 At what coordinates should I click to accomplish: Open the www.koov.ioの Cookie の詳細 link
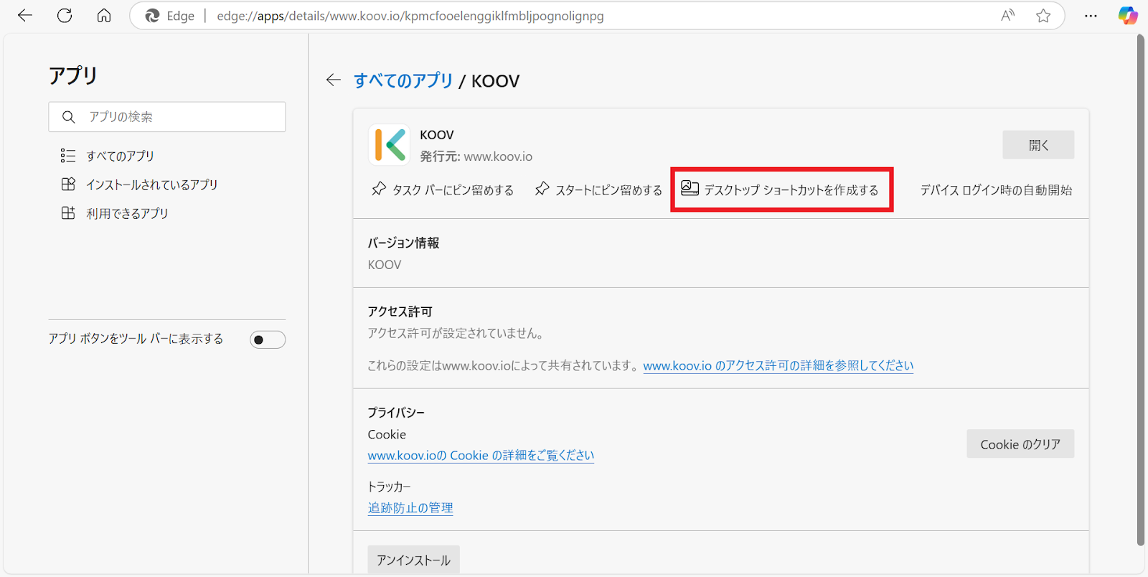(x=481, y=455)
